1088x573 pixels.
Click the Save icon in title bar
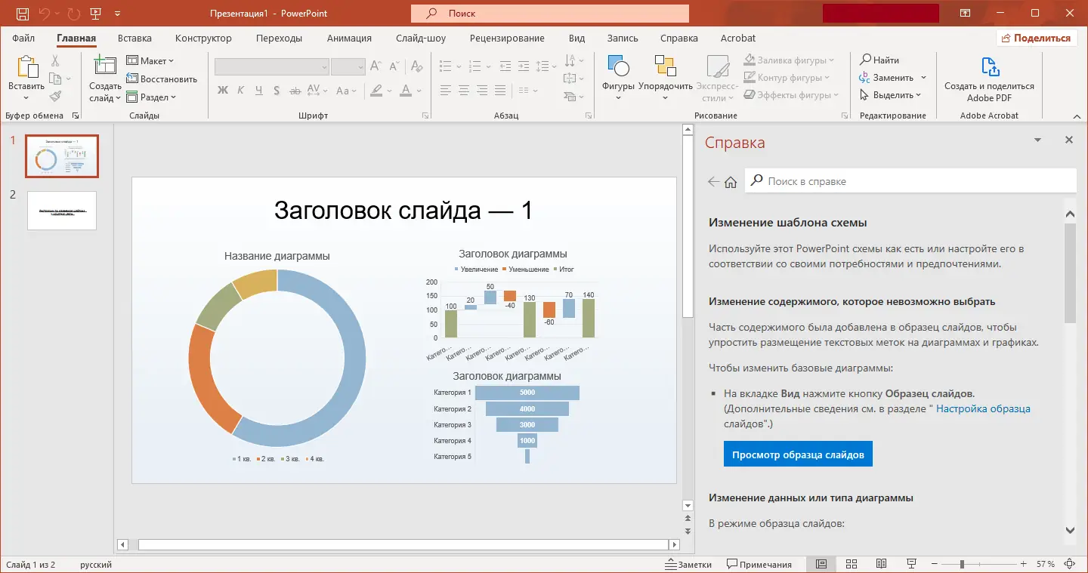click(x=23, y=14)
